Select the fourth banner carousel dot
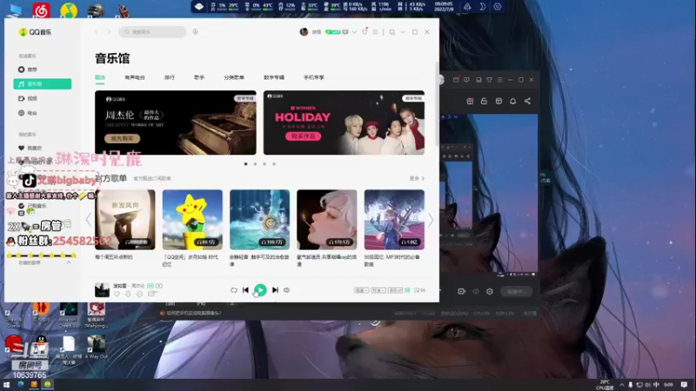 pyautogui.click(x=274, y=164)
